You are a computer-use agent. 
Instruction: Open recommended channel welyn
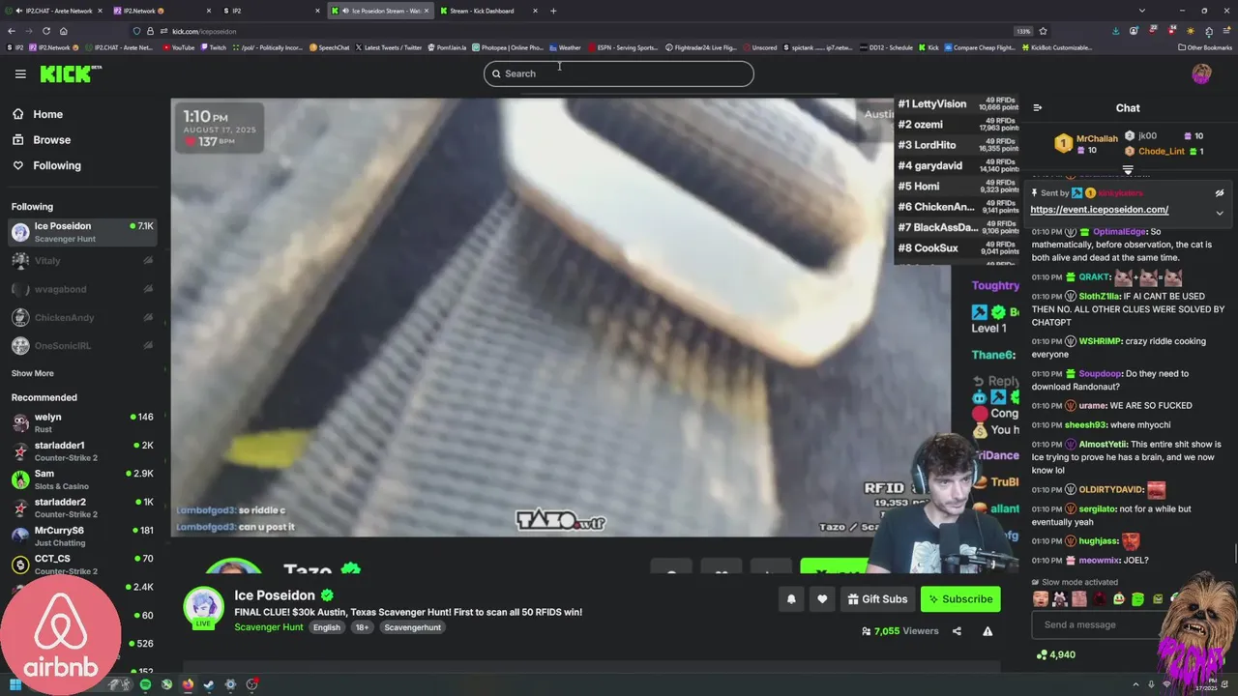(x=82, y=422)
